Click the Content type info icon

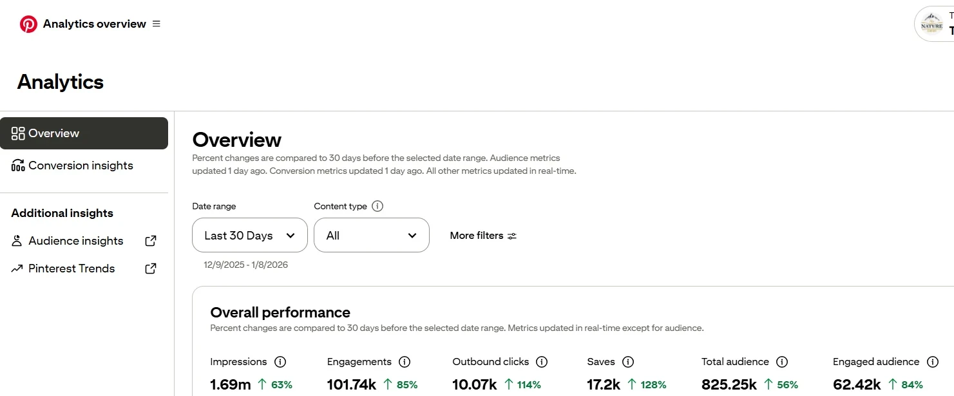coord(377,206)
